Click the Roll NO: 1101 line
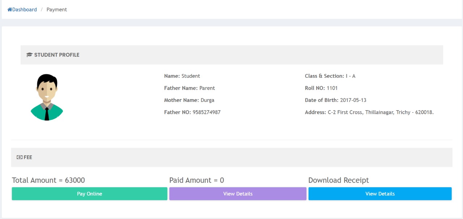Screen dimensions: 463x219 321,88
